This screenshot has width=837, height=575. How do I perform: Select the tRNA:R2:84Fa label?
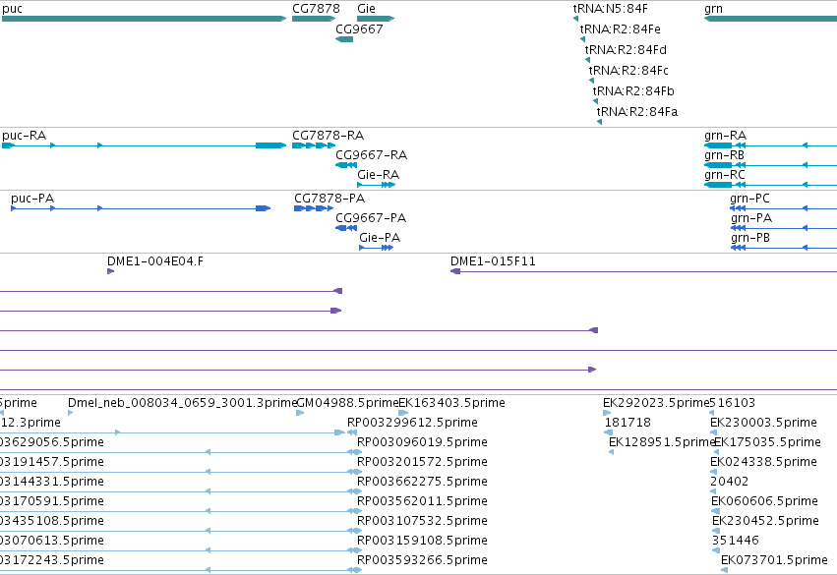pos(637,112)
